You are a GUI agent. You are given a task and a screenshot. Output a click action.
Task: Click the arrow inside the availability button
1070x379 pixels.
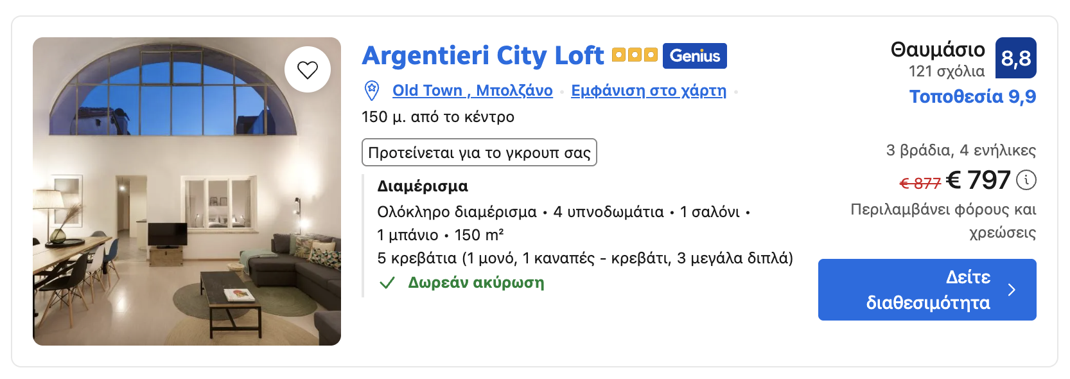(x=1012, y=290)
